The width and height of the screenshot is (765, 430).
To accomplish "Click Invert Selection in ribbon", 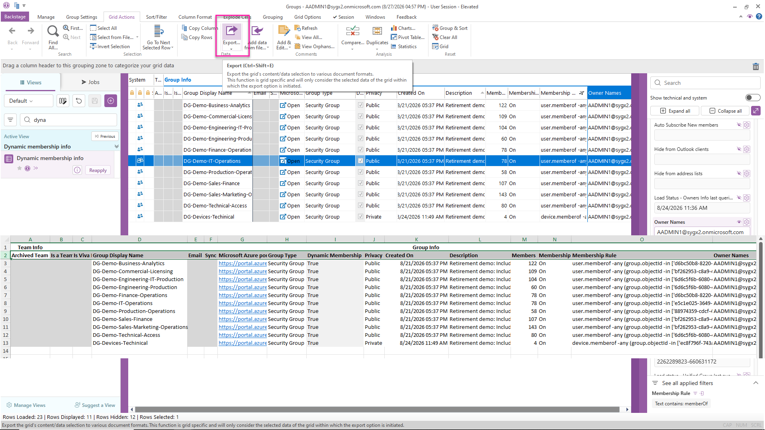I will pos(110,46).
